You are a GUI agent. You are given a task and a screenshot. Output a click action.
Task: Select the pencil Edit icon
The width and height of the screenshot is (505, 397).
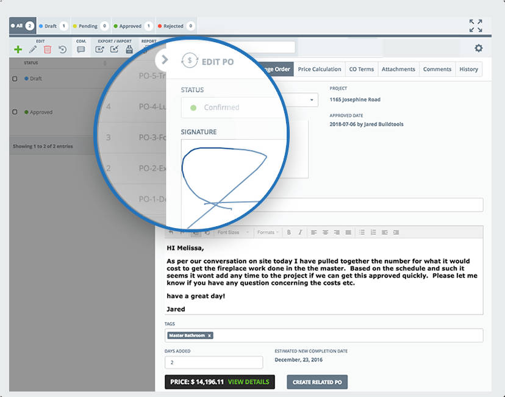(x=33, y=49)
